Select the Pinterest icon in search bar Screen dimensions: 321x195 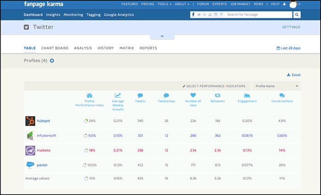(221, 15)
